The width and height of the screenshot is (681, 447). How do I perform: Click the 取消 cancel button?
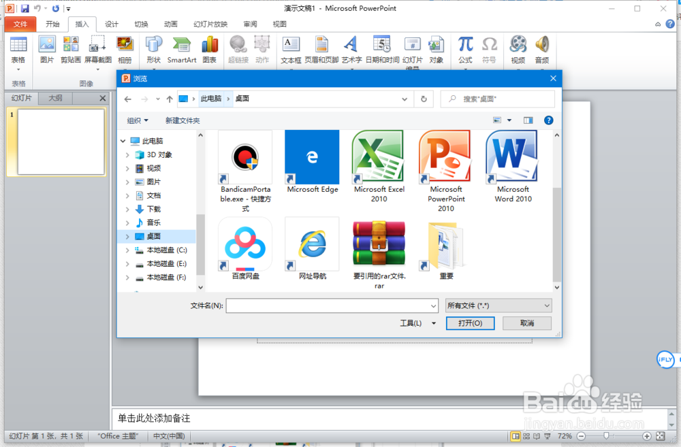(527, 323)
